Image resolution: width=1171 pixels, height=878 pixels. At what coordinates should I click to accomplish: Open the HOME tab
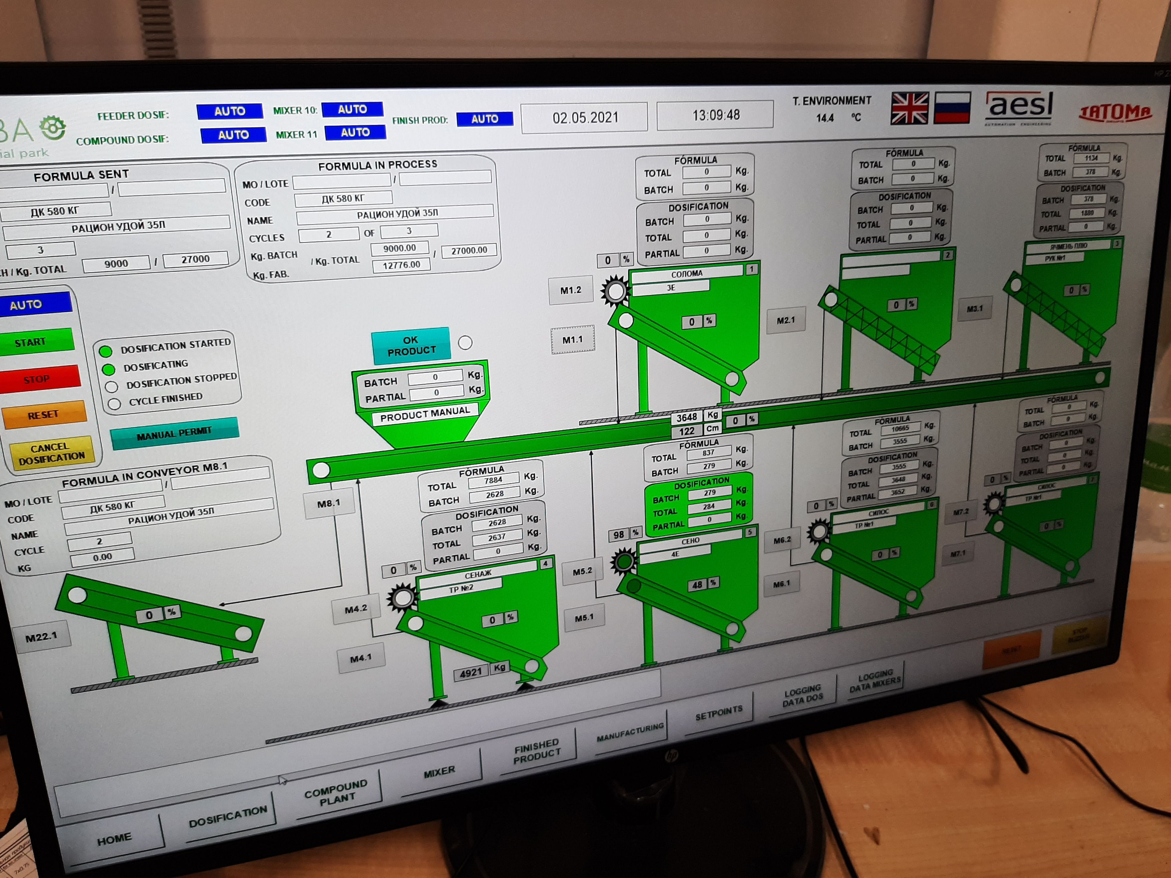tap(115, 839)
